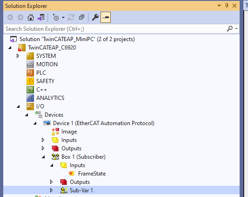Image resolution: width=248 pixels, height=197 pixels.
Task: Select the Solution 'TwinCATEAP_MiniPC' node
Action: coord(77,39)
